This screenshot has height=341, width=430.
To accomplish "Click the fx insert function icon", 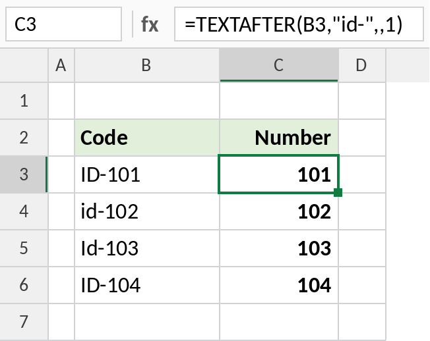I will pos(150,24).
